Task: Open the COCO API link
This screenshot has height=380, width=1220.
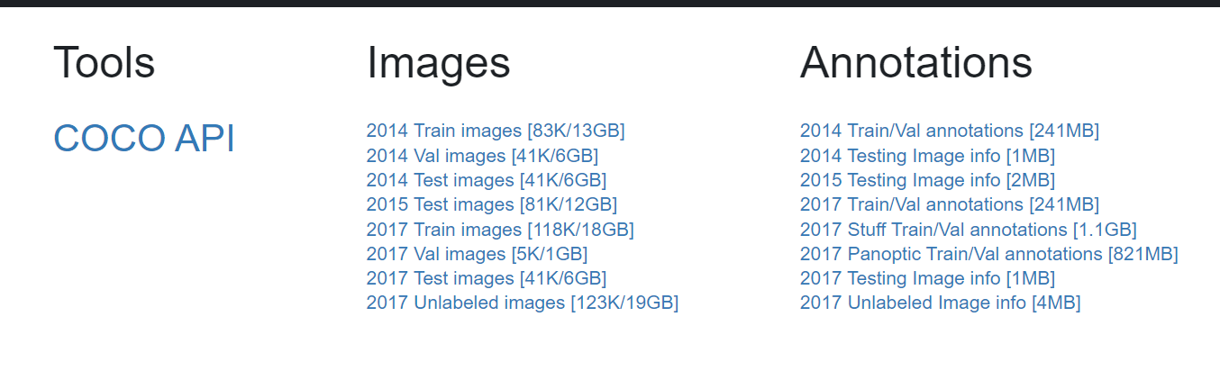Action: [x=144, y=139]
